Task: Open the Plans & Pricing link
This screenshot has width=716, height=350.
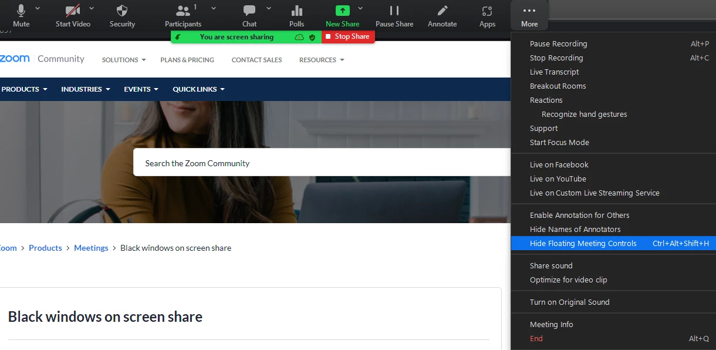Action: click(x=187, y=60)
